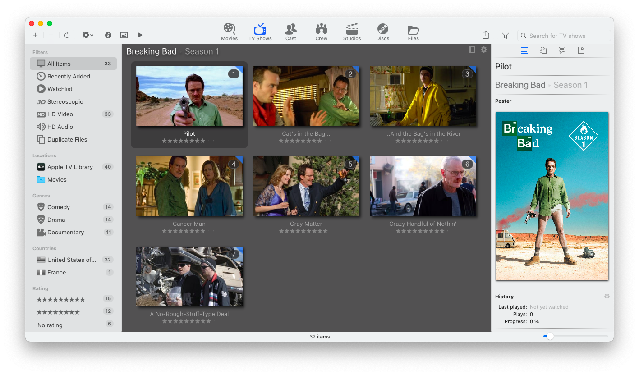639x375 pixels.
Task: Click the filter funnel icon
Action: click(506, 35)
